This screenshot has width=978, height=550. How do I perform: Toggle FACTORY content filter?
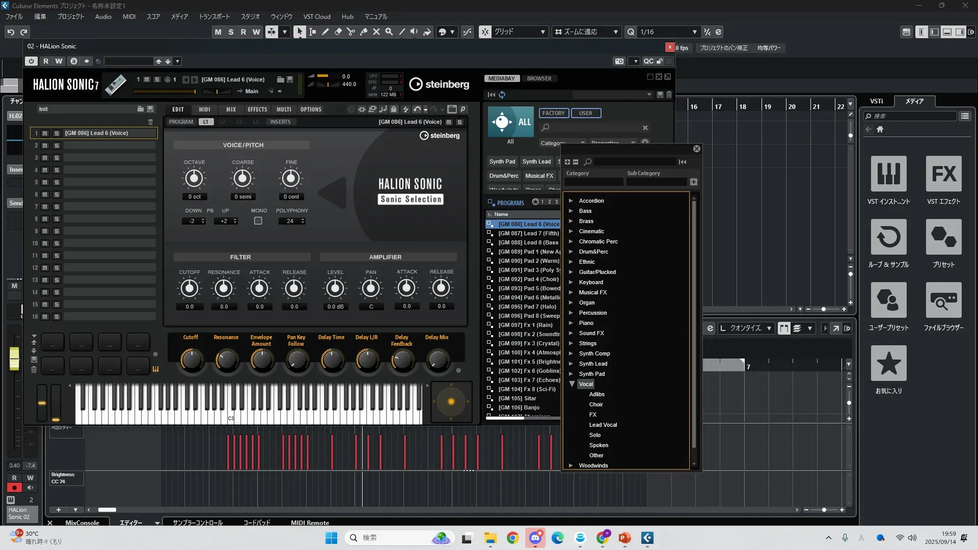[x=553, y=113]
